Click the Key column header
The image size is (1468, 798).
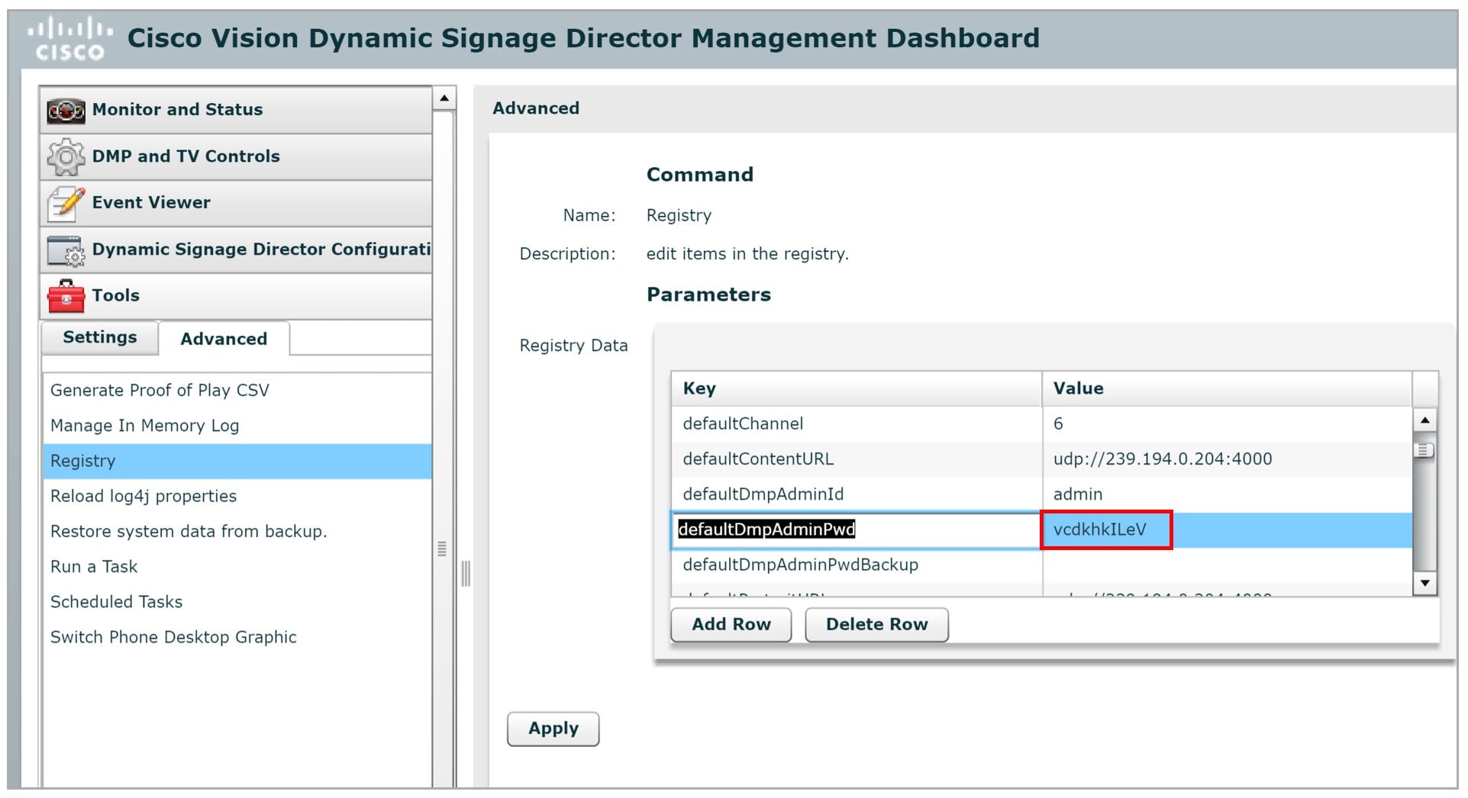point(857,388)
